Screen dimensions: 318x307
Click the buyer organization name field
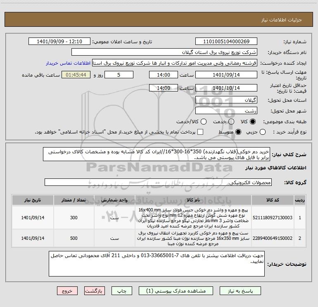(164, 52)
